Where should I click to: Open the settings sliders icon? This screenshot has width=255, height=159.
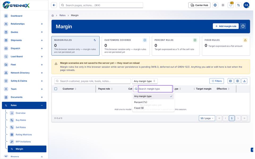(x=239, y=5)
